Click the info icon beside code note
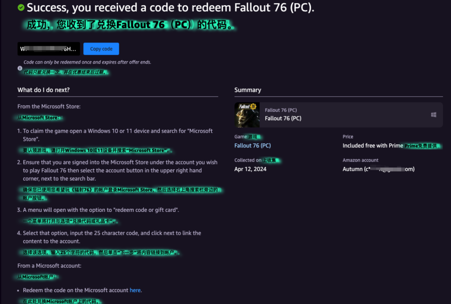Screen dimensions: 451x304 tap(20, 68)
